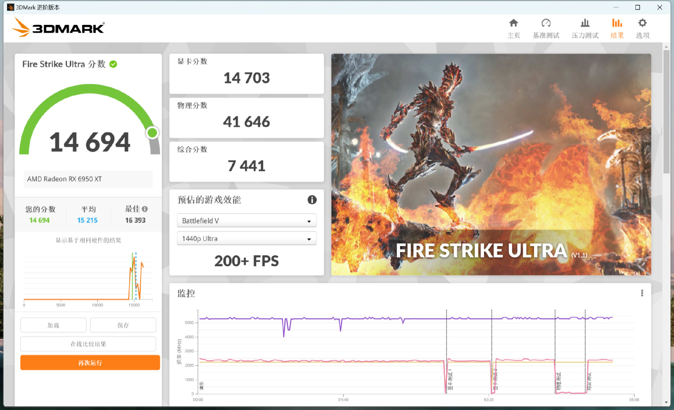This screenshot has width=674, height=410.
Task: Click the 在线比较结果 compare online button
Action: pyautogui.click(x=88, y=344)
